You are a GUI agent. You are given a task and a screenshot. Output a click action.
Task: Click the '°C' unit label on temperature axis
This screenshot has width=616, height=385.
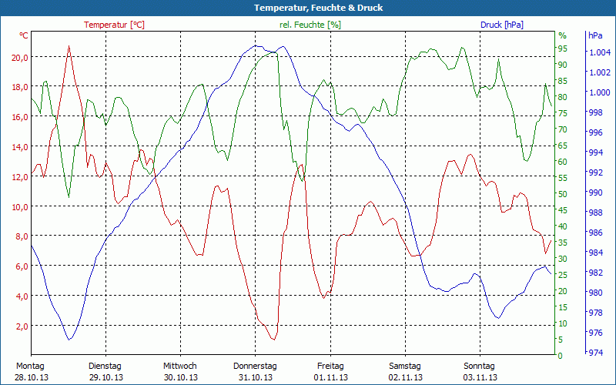click(24, 35)
